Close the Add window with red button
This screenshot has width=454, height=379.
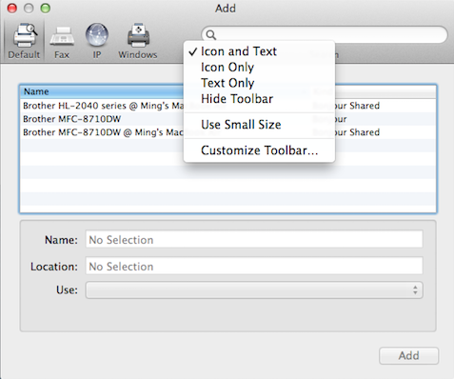click(12, 9)
